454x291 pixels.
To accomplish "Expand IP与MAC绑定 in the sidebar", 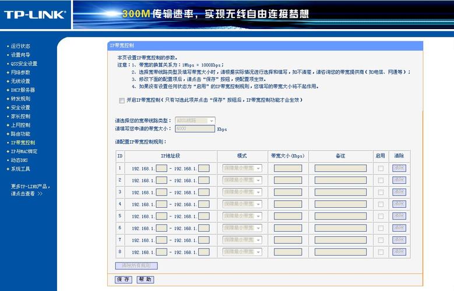I will point(24,151).
